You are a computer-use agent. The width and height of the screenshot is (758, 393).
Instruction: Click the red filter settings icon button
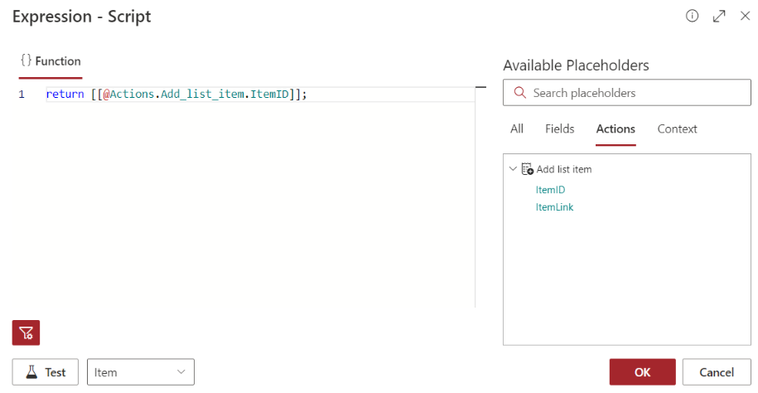click(27, 332)
